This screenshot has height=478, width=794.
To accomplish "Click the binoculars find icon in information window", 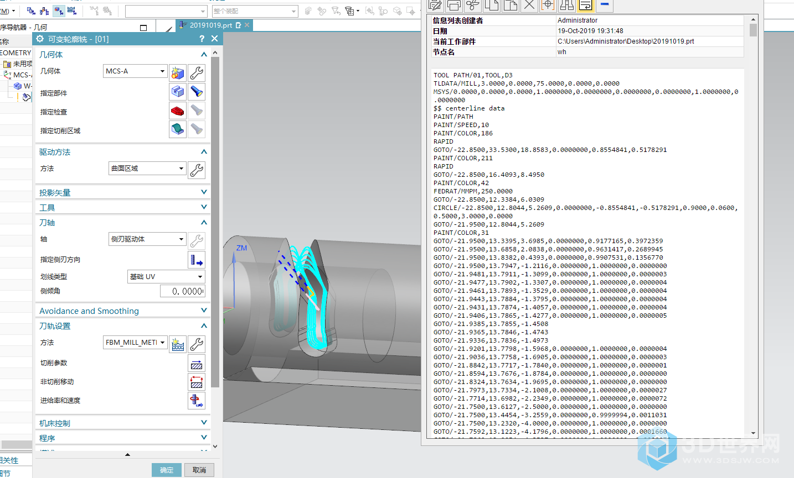I will click(x=567, y=5).
